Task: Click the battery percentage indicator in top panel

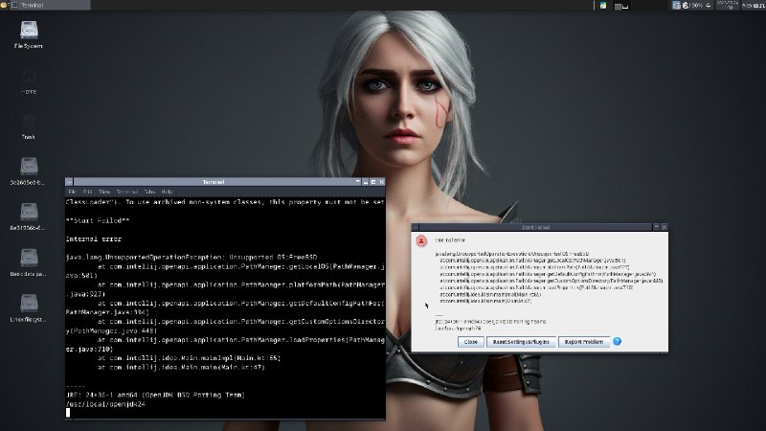Action: click(697, 6)
